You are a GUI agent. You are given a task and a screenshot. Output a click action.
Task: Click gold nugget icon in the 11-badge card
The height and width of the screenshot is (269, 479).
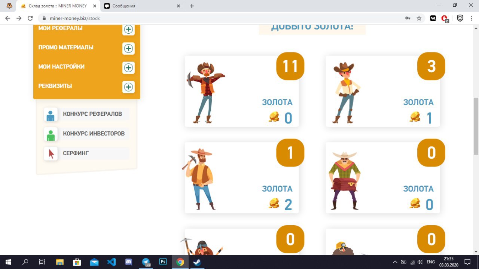pyautogui.click(x=274, y=117)
